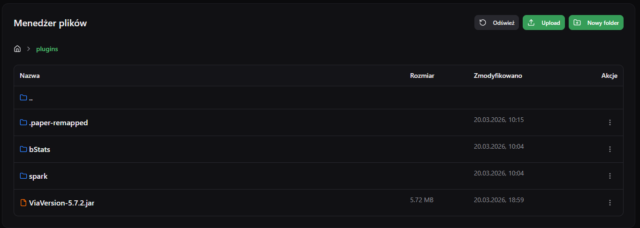Click the bStats folder icon
Screen dimensions: 640x228
(23, 149)
